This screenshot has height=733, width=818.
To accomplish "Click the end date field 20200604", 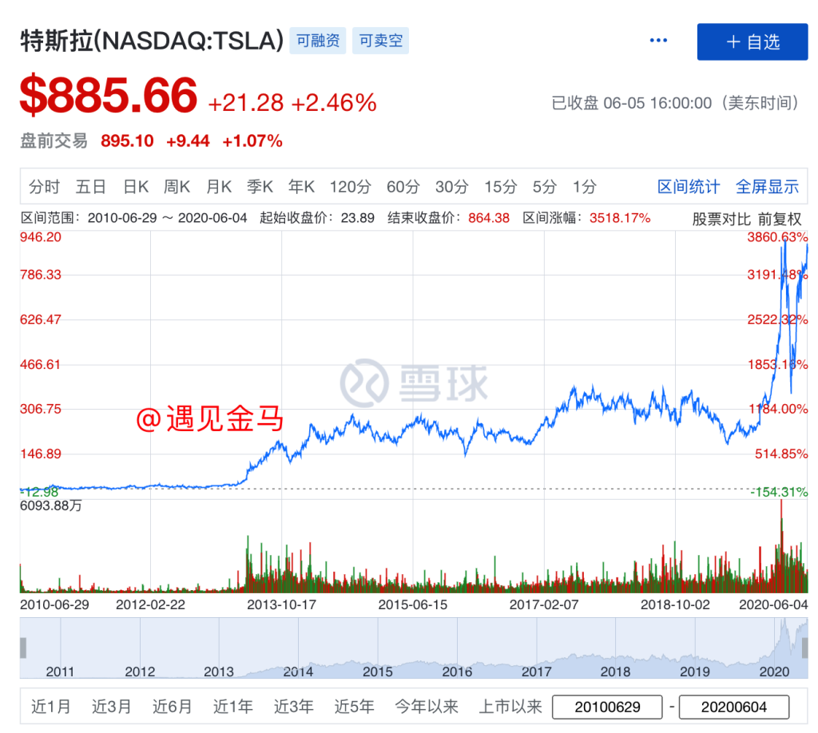I will pos(734,707).
